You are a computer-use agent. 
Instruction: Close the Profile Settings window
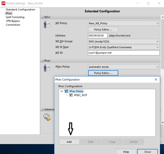point(159,3)
